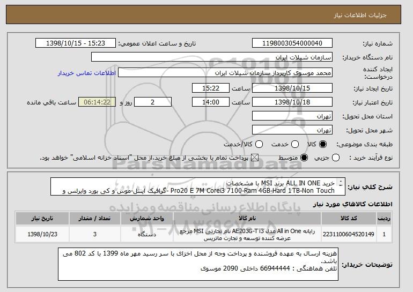Click the ساعت باقی مانده label
413x292 pixels.
point(51,102)
